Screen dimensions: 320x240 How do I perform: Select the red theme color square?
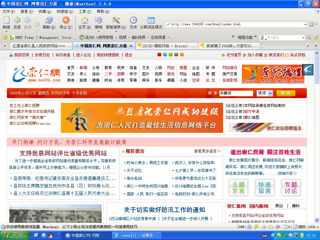click(x=159, y=55)
